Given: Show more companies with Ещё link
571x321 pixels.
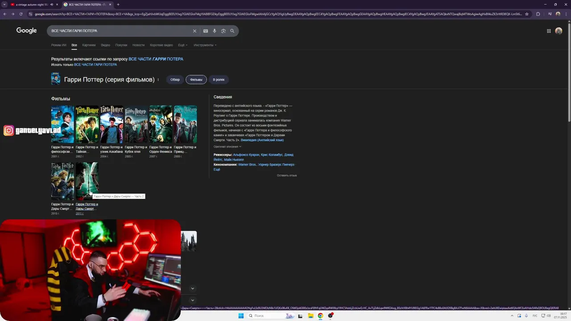Looking at the screenshot, I should pos(217,169).
